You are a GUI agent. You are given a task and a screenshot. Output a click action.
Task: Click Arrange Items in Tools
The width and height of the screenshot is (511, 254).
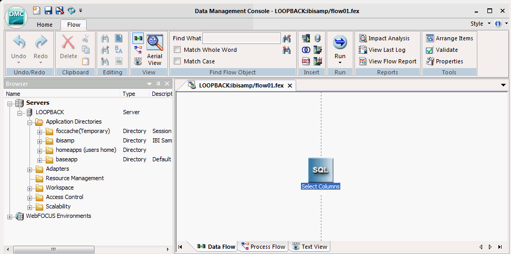pyautogui.click(x=450, y=38)
